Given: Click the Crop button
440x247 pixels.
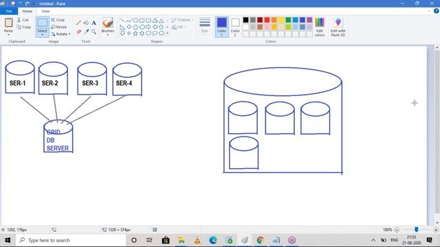Looking at the screenshot, I should 58,20.
